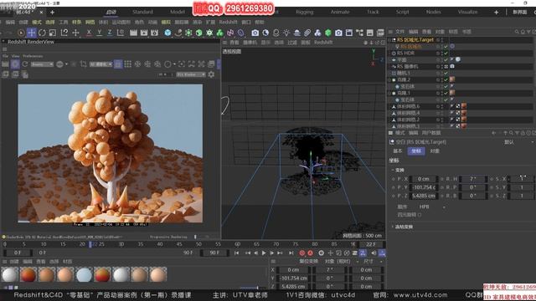Pick the spline pen tool icon
Image resolution: width=536 pixels, height=301 pixels.
[178, 33]
